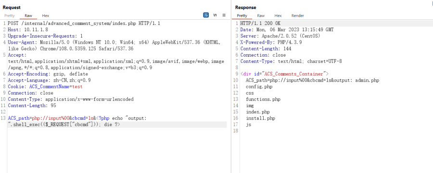Click the Request panel title

coord(12,8)
